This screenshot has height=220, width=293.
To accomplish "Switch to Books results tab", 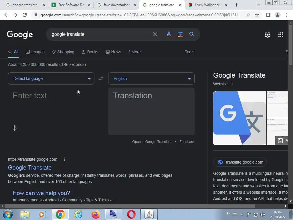I will [90, 52].
